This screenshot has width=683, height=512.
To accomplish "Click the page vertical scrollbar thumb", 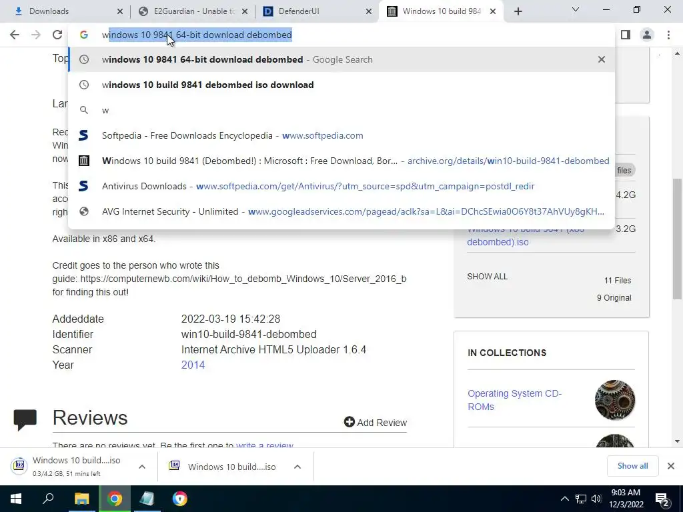I will coord(678,239).
